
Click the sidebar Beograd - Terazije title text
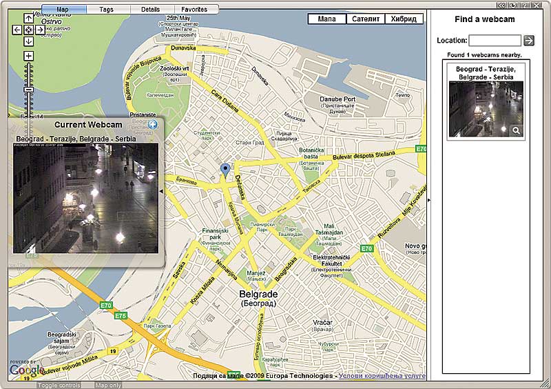[486, 73]
